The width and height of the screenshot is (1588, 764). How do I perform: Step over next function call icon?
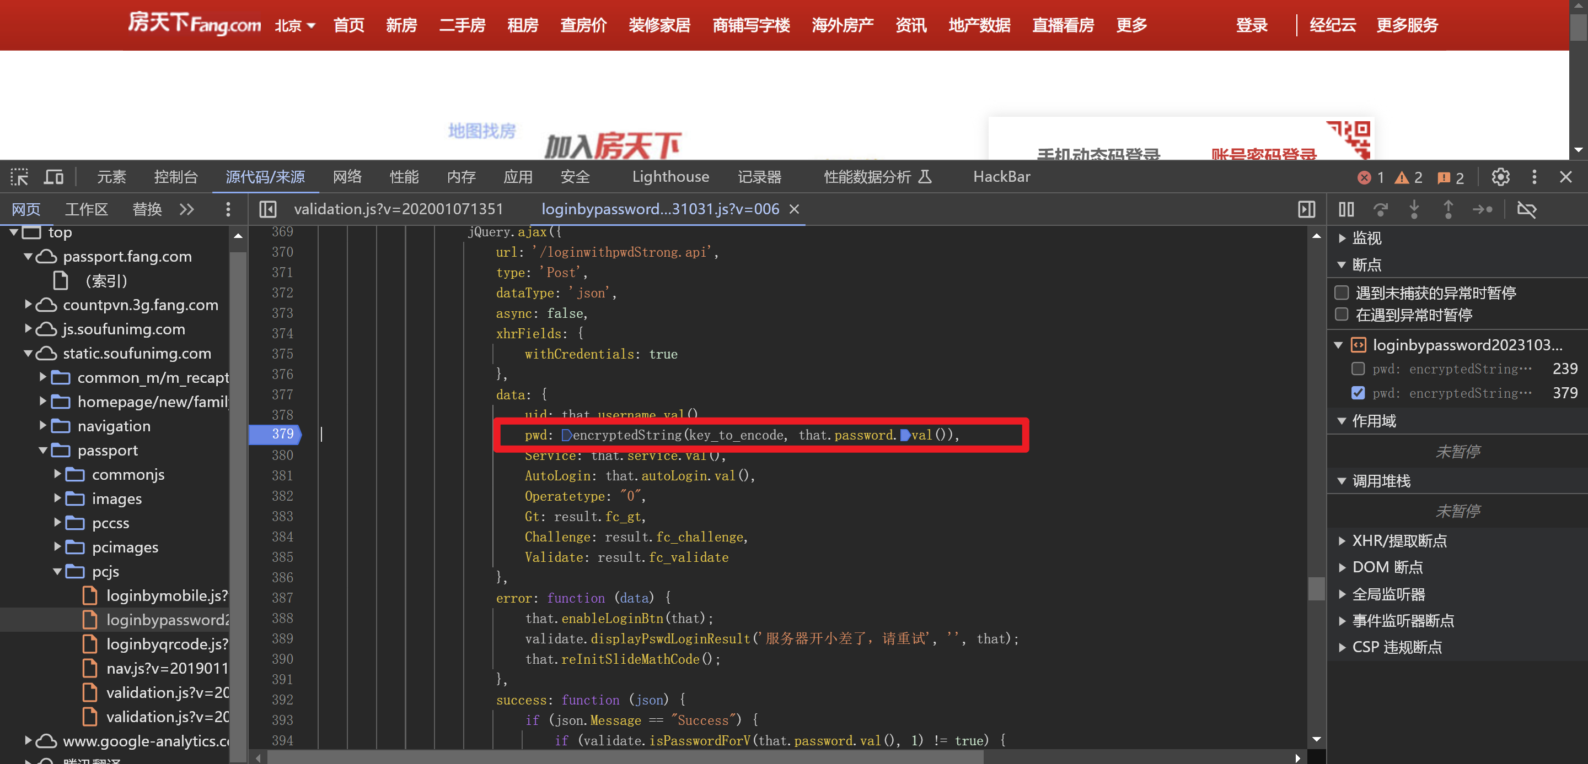(1381, 209)
